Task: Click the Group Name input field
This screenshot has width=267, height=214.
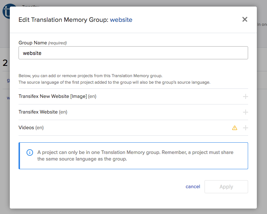Action: pyautogui.click(x=133, y=53)
